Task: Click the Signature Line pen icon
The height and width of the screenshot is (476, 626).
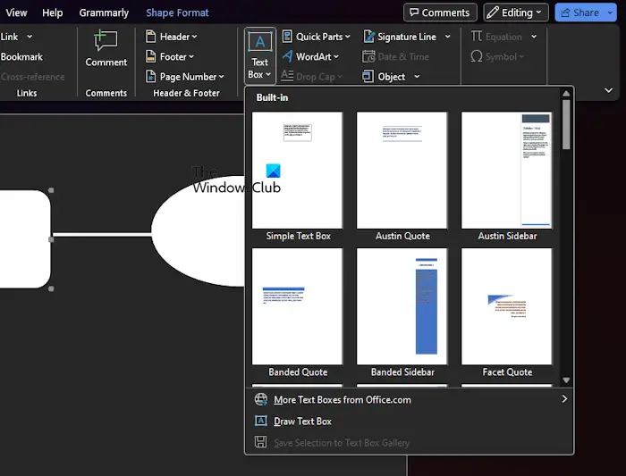Action: point(368,37)
